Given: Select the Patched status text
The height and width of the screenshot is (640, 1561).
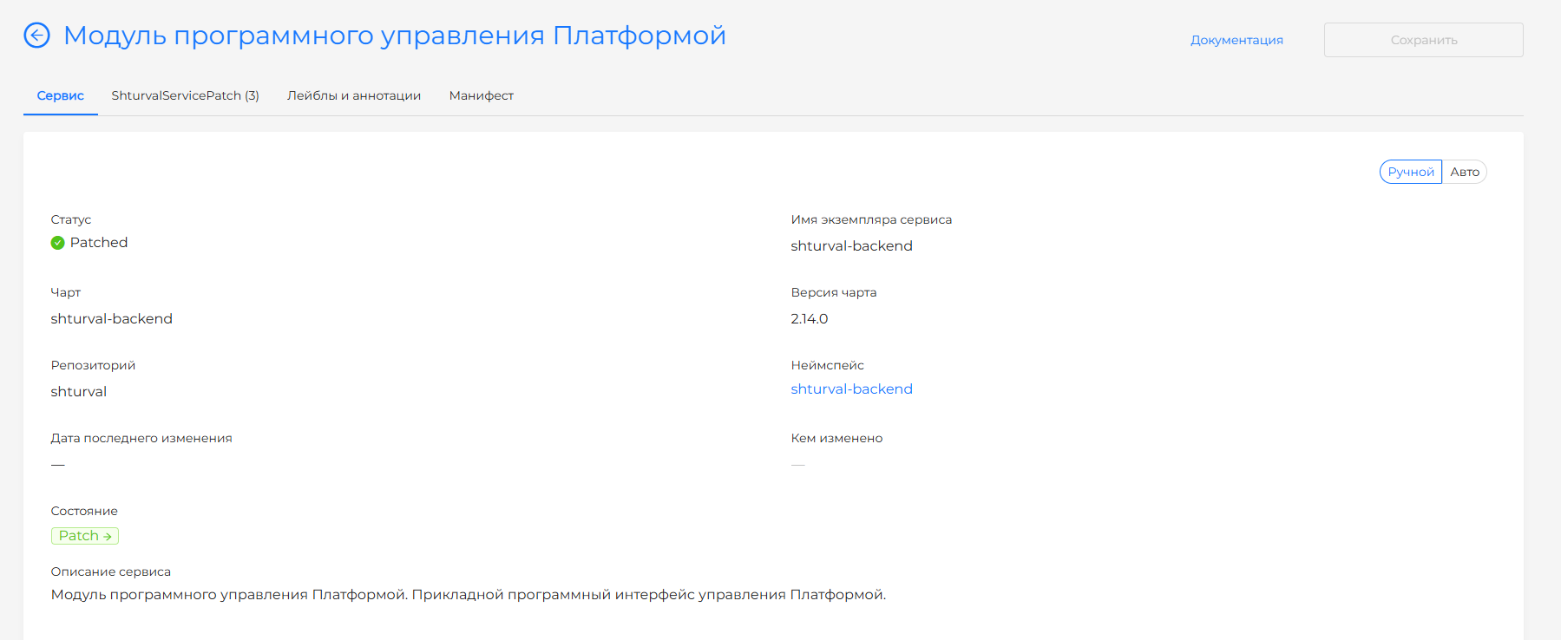Looking at the screenshot, I should (x=99, y=243).
